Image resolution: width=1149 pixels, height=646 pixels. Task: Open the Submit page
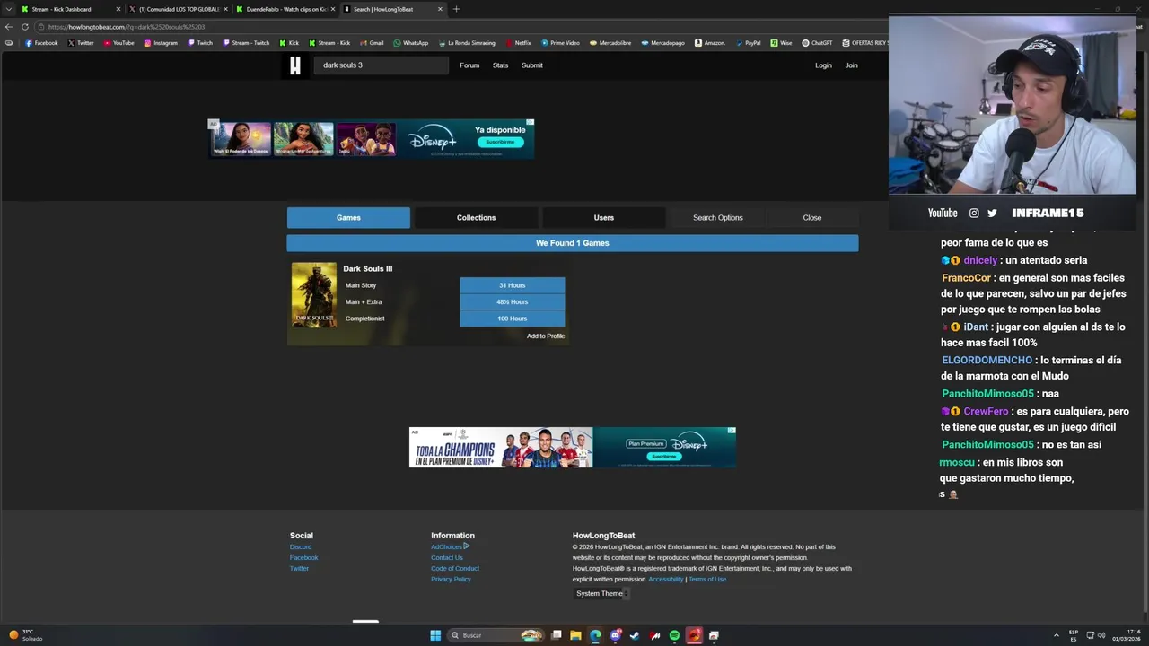click(532, 65)
